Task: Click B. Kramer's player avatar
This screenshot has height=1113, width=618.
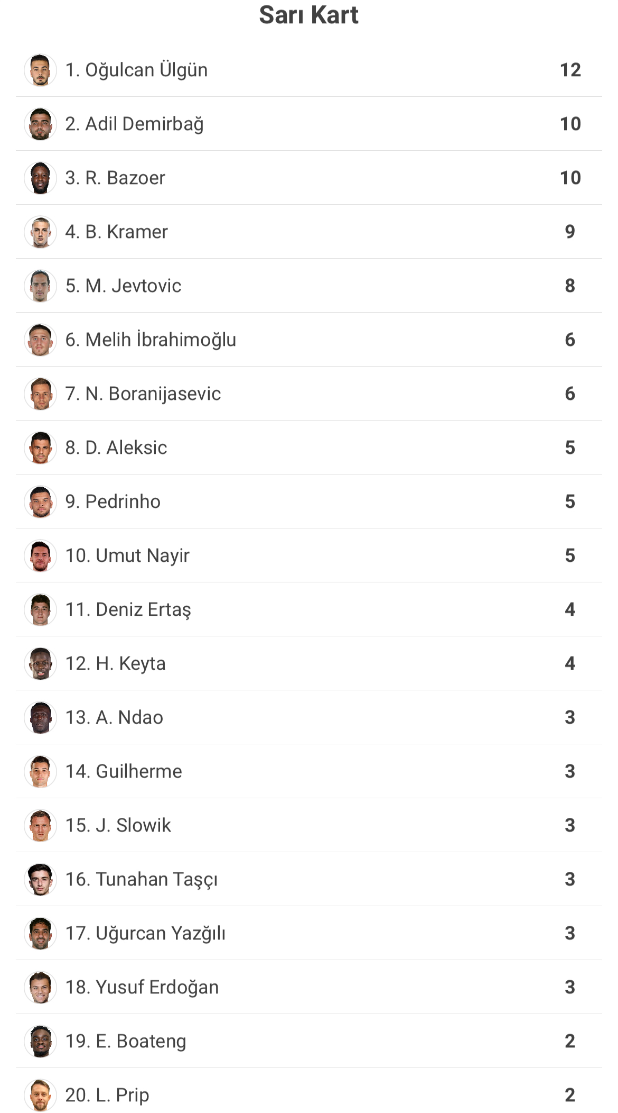Action: (40, 232)
